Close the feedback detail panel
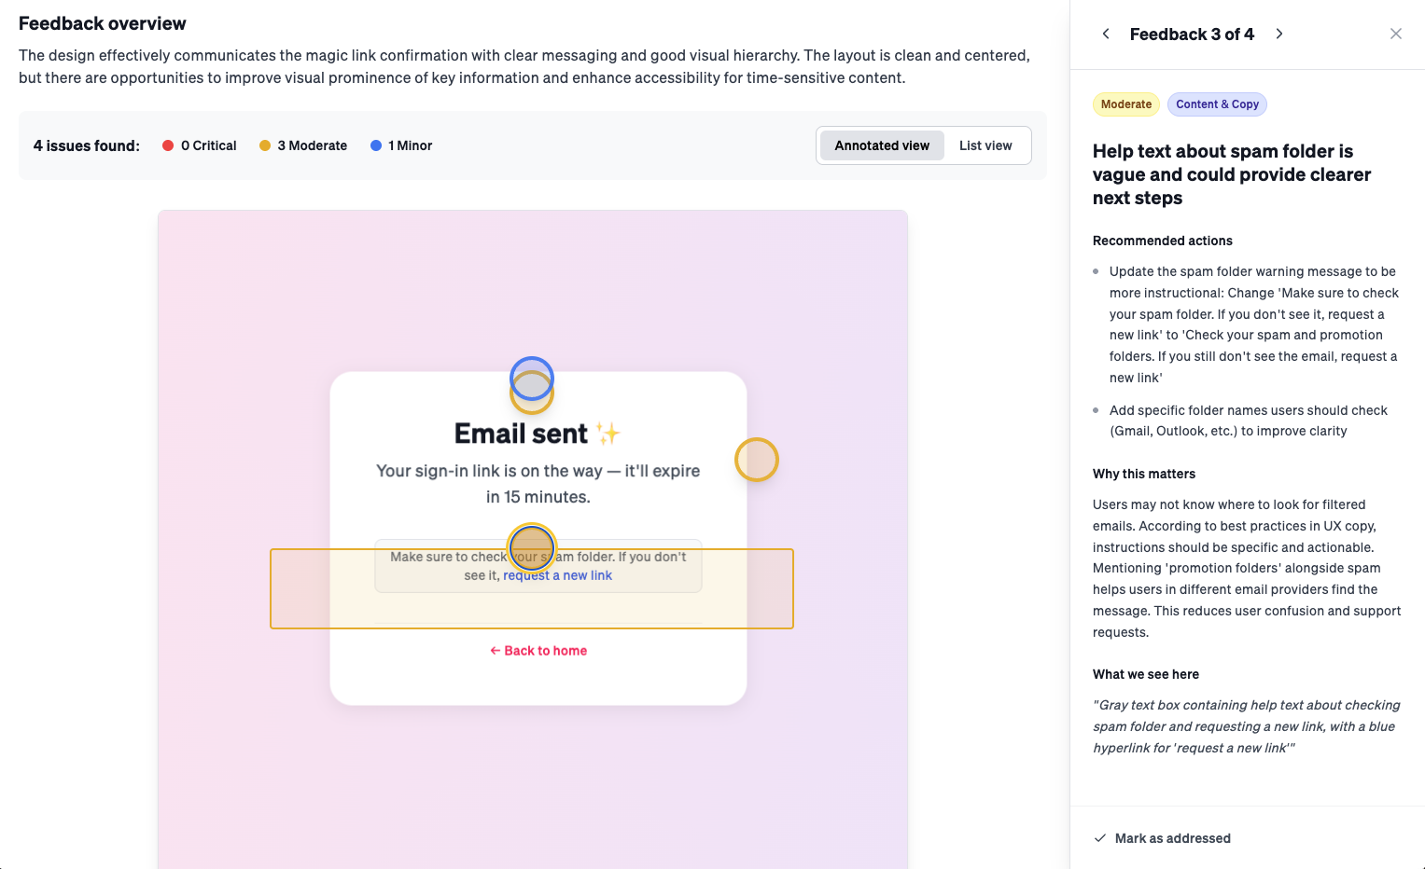This screenshot has height=869, width=1425. tap(1395, 34)
